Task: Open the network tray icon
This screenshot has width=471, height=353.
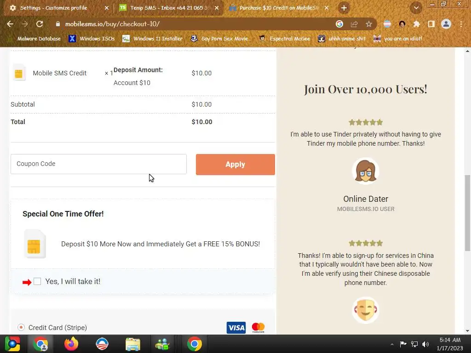Action: click(414, 344)
